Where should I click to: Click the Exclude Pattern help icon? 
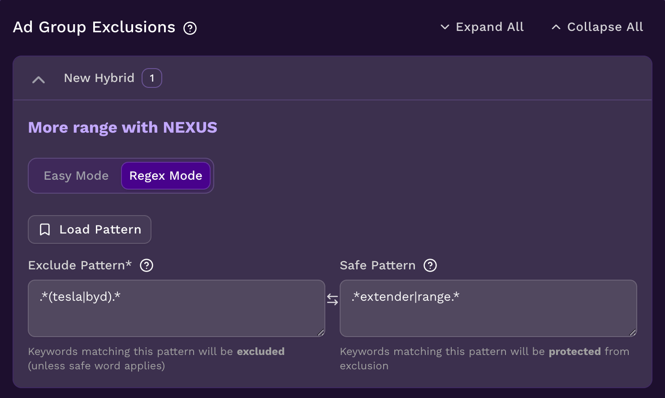pyautogui.click(x=147, y=265)
